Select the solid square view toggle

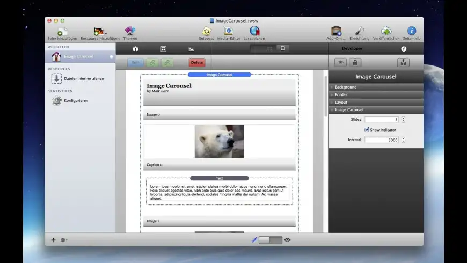[283, 48]
